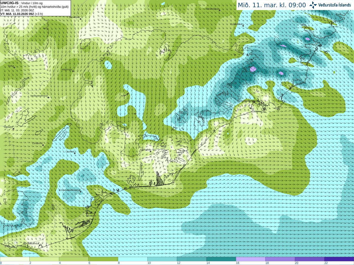Click the legend scale number 8
354x265 pixels.
pos(119,263)
